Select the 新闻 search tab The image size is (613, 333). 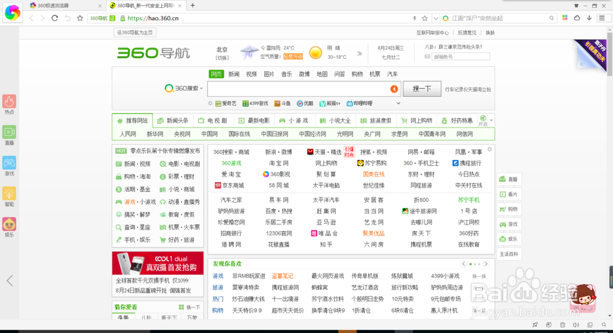coord(234,74)
